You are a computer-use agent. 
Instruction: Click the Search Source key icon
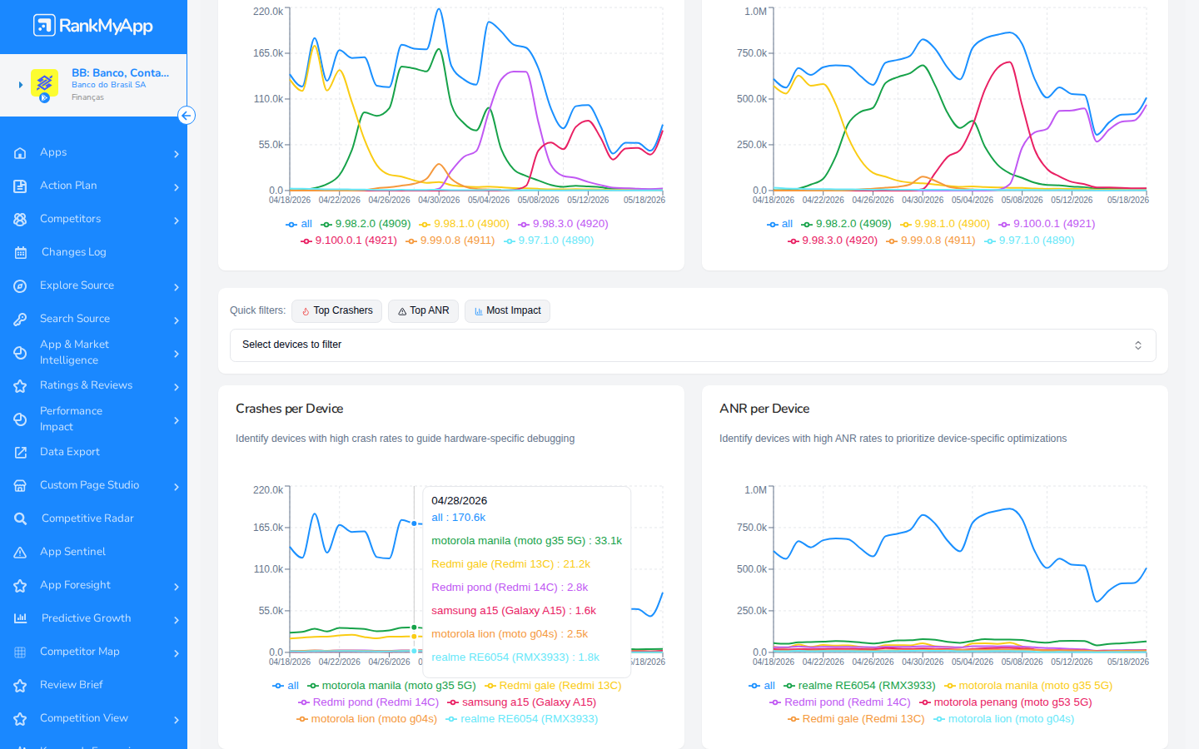click(20, 320)
